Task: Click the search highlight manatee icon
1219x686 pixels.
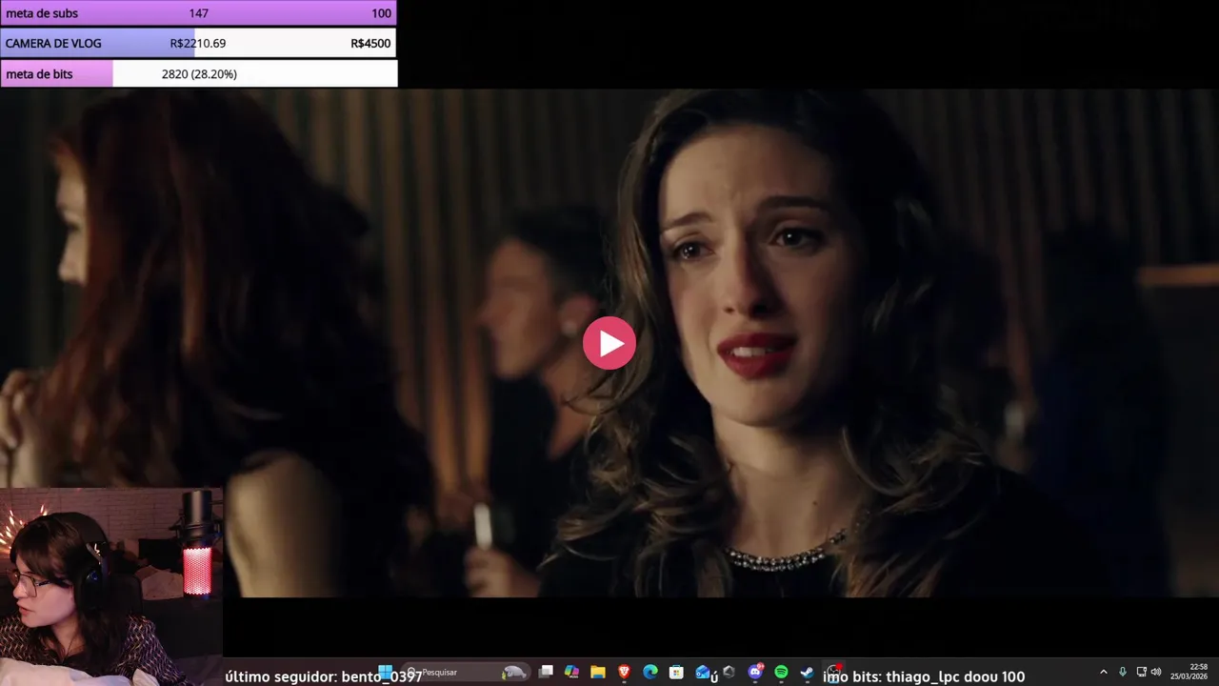Action: tap(514, 673)
